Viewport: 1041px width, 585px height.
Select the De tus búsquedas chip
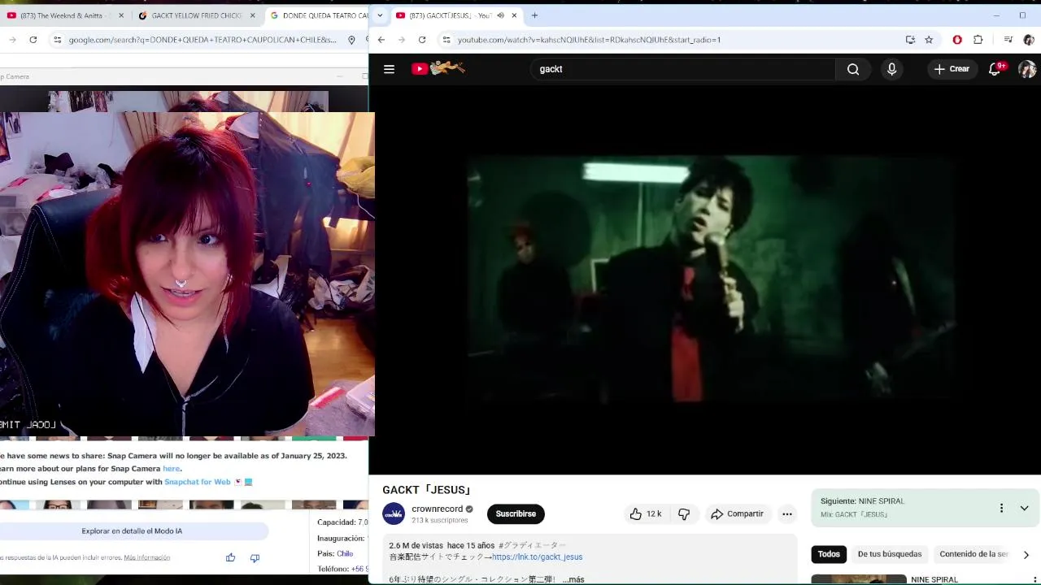coord(890,554)
